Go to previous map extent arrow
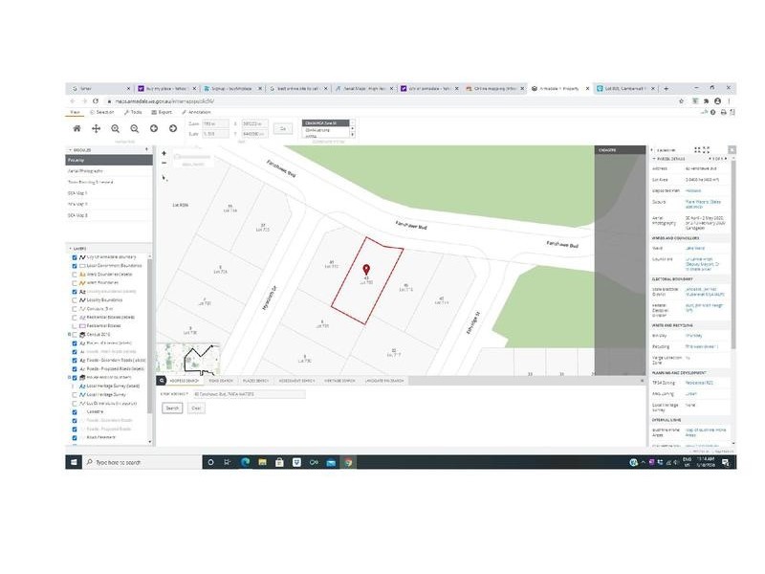This screenshot has width=765, height=574. click(154, 128)
